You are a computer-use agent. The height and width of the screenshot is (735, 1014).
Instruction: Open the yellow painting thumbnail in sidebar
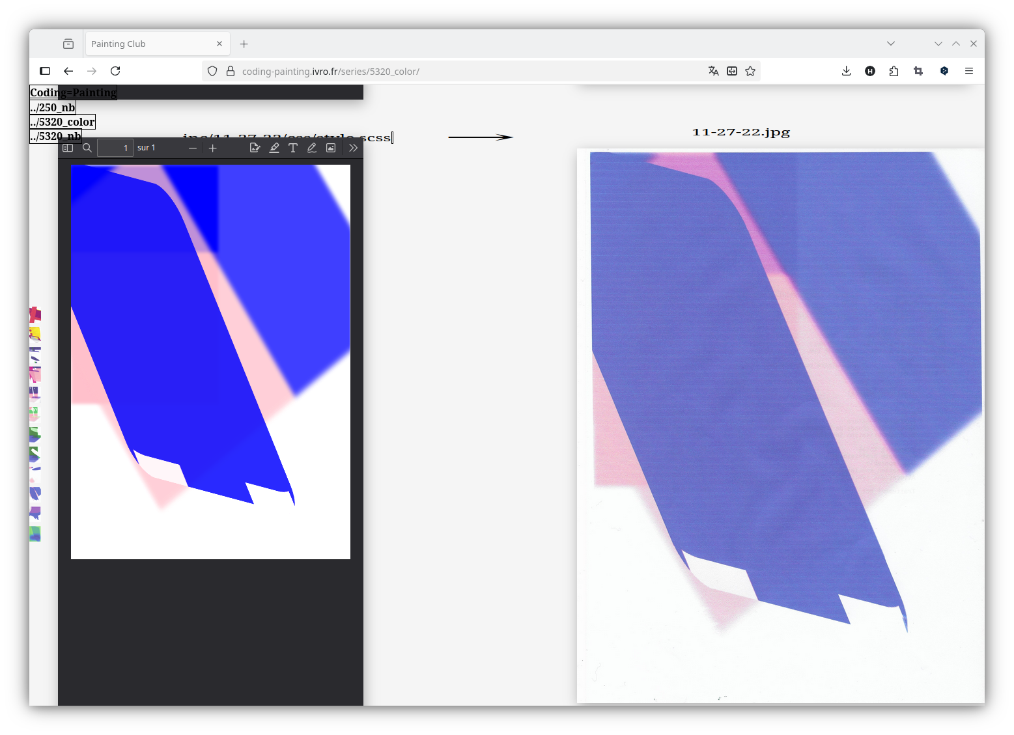[x=35, y=334]
